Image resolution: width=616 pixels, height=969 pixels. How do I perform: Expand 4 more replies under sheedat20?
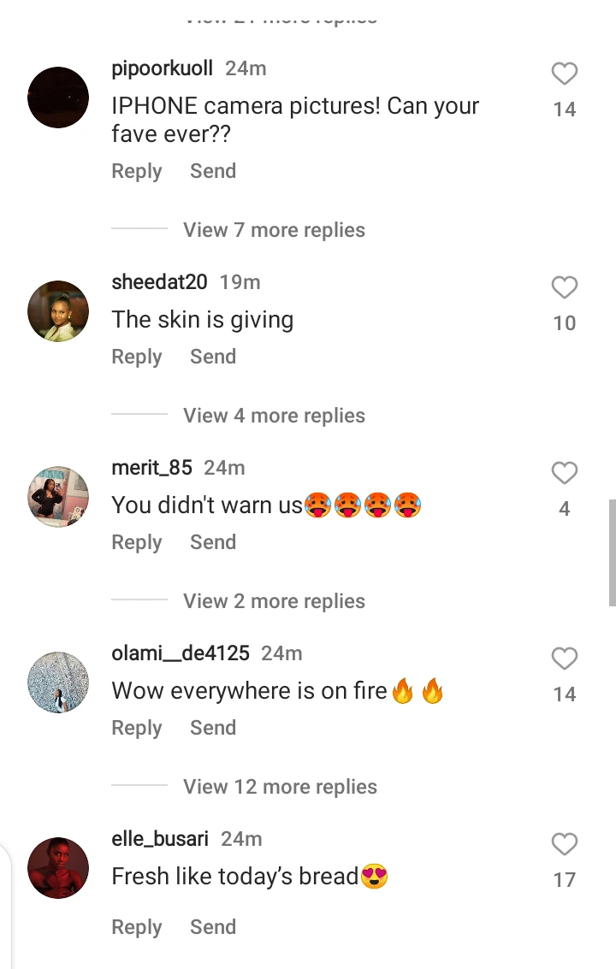coord(274,416)
